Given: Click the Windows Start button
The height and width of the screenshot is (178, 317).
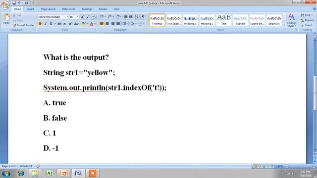Looking at the screenshot, I should pos(6,174).
